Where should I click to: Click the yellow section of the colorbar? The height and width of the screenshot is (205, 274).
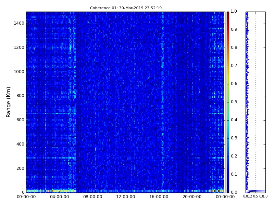point(228,75)
